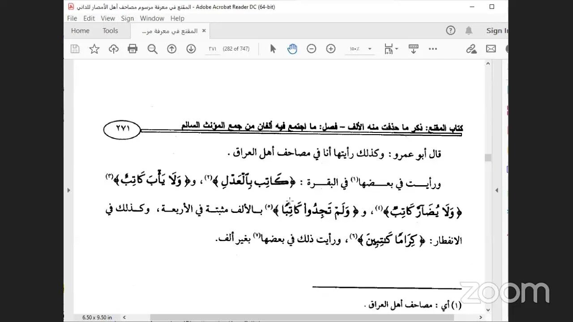Switch to the Home tab
Screen dimensions: 573x322
tap(80, 30)
